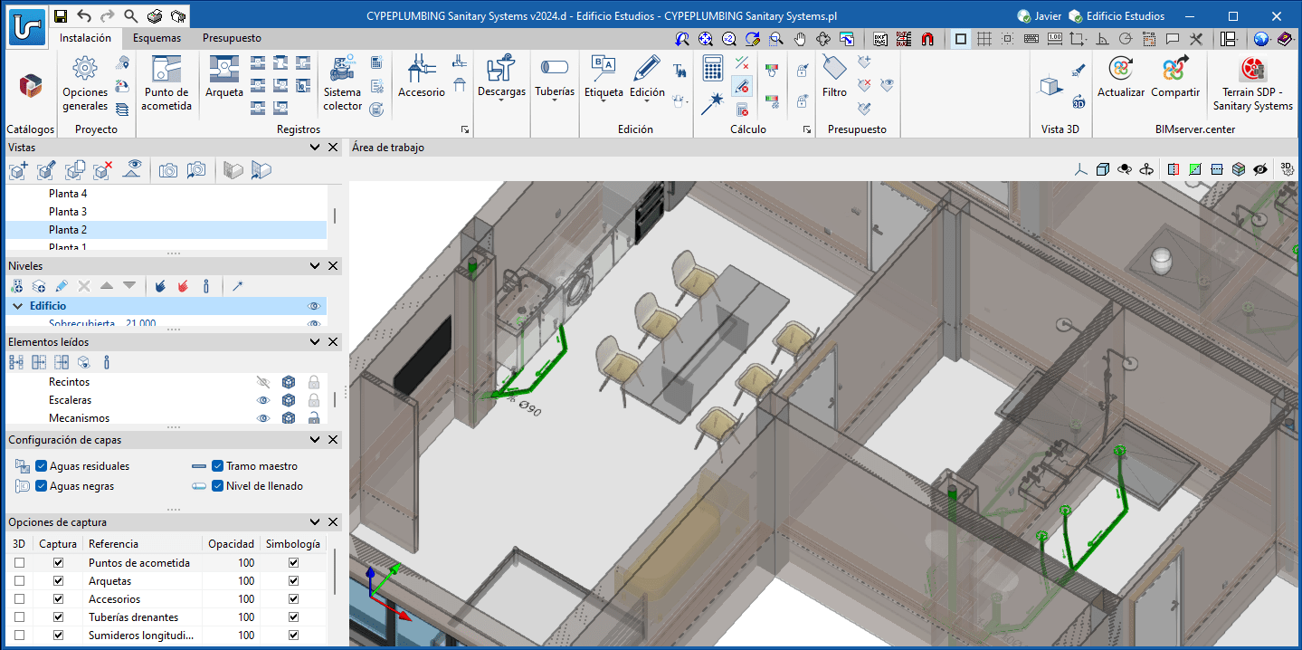
Task: Uncheck the Aguas residuales layer checkbox
Action: coord(42,466)
